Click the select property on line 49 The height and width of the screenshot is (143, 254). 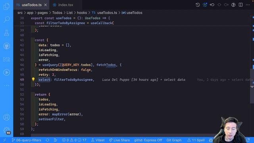coord(44,79)
